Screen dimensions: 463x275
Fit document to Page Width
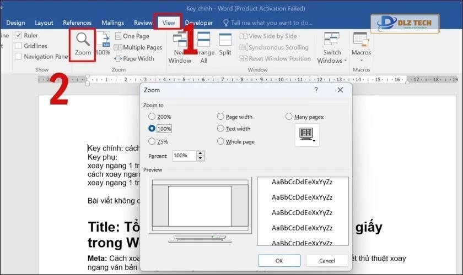click(x=134, y=59)
